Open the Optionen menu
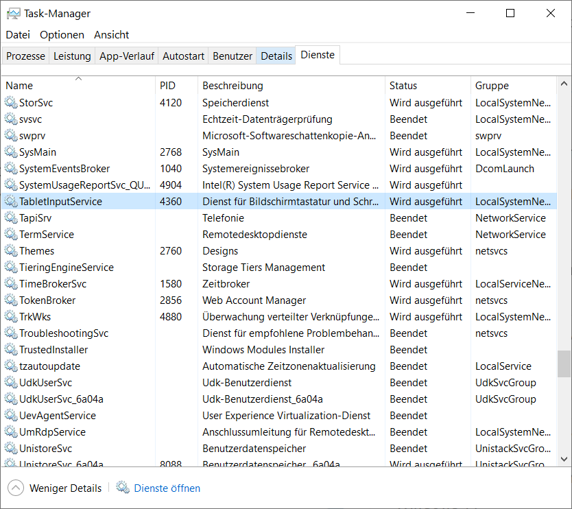The width and height of the screenshot is (572, 509). point(62,35)
